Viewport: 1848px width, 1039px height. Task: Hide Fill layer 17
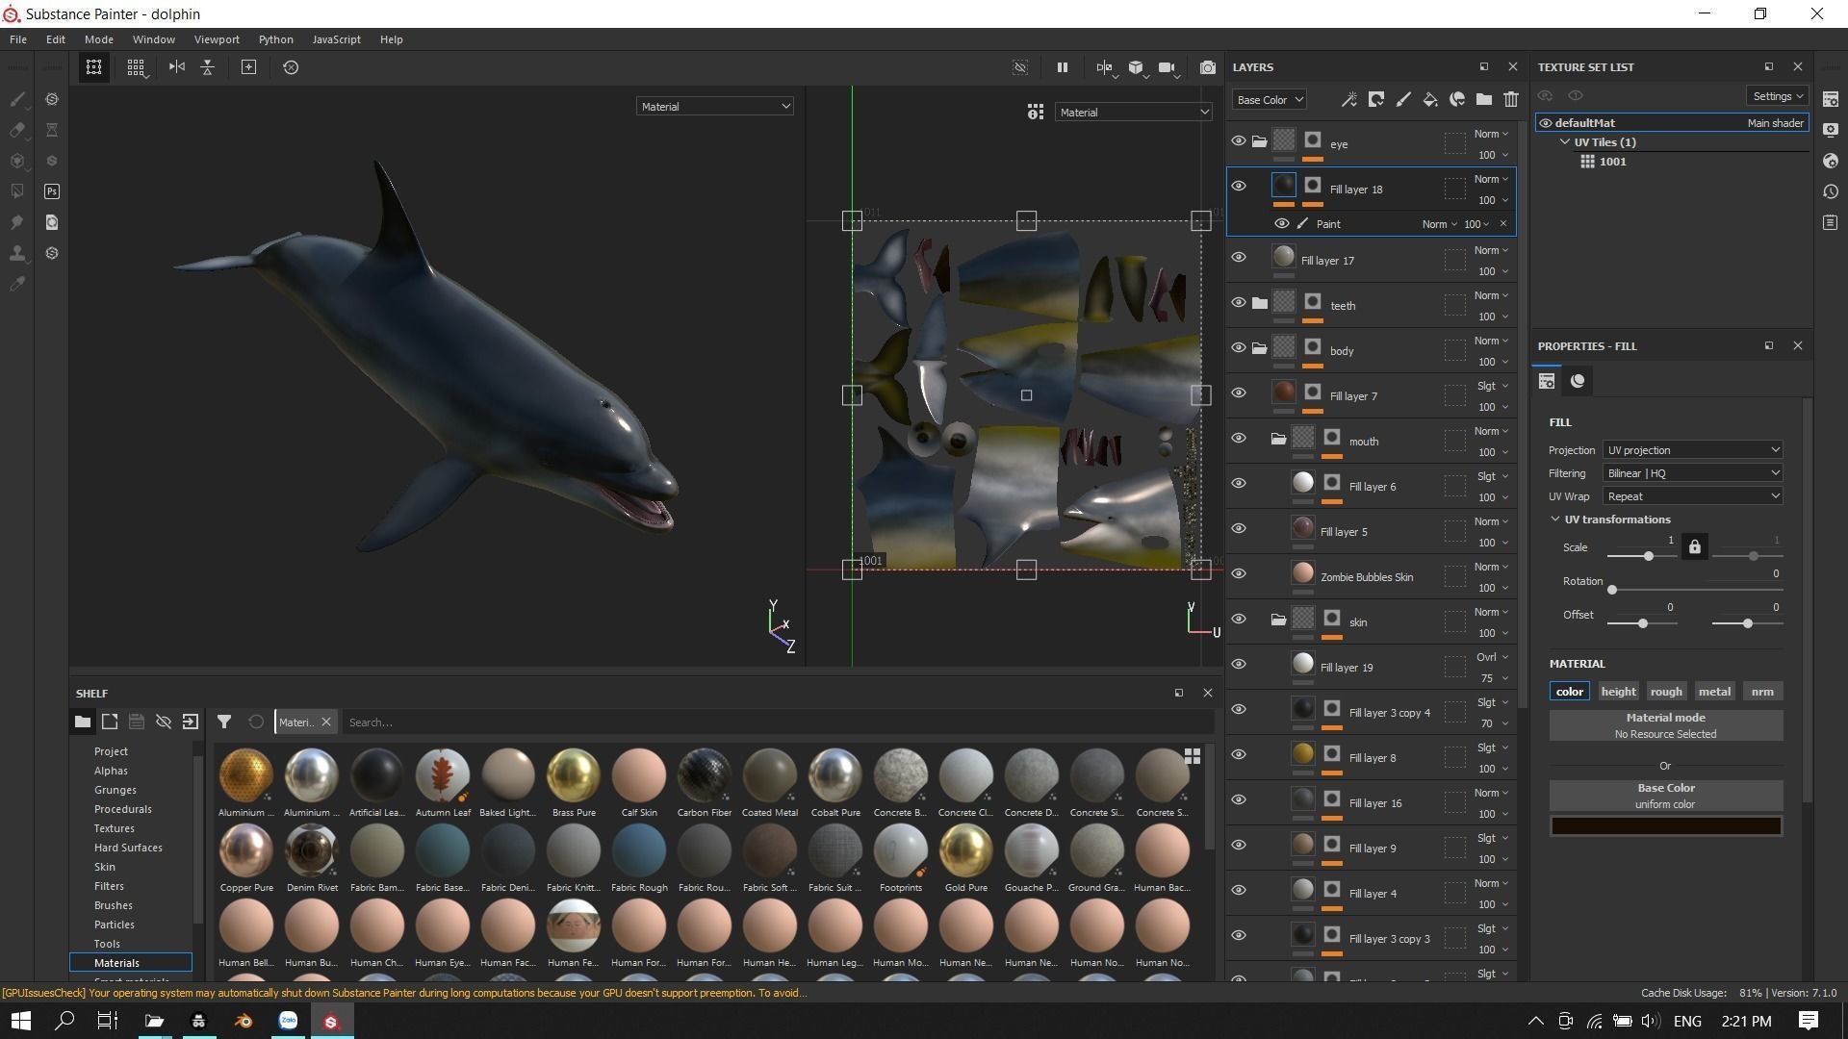tap(1239, 258)
